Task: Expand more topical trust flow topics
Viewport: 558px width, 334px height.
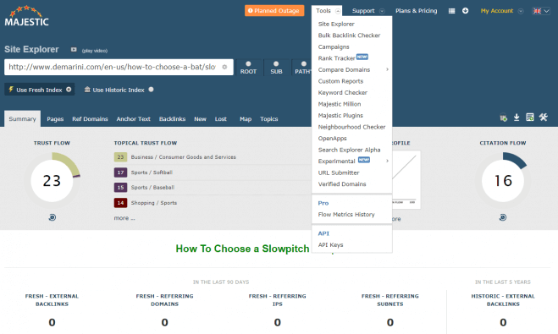Action: click(x=124, y=218)
